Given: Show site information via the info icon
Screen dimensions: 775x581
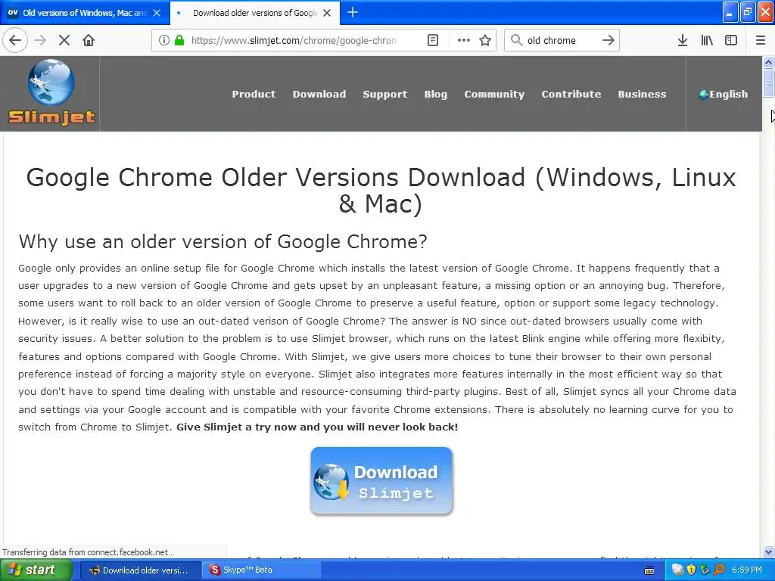Looking at the screenshot, I should point(164,40).
